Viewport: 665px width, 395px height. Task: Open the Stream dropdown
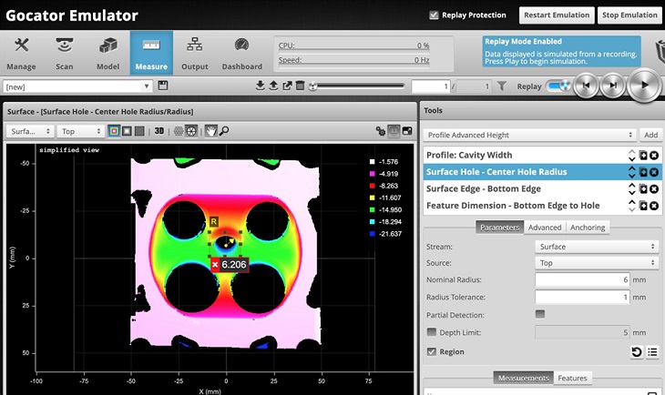(597, 247)
